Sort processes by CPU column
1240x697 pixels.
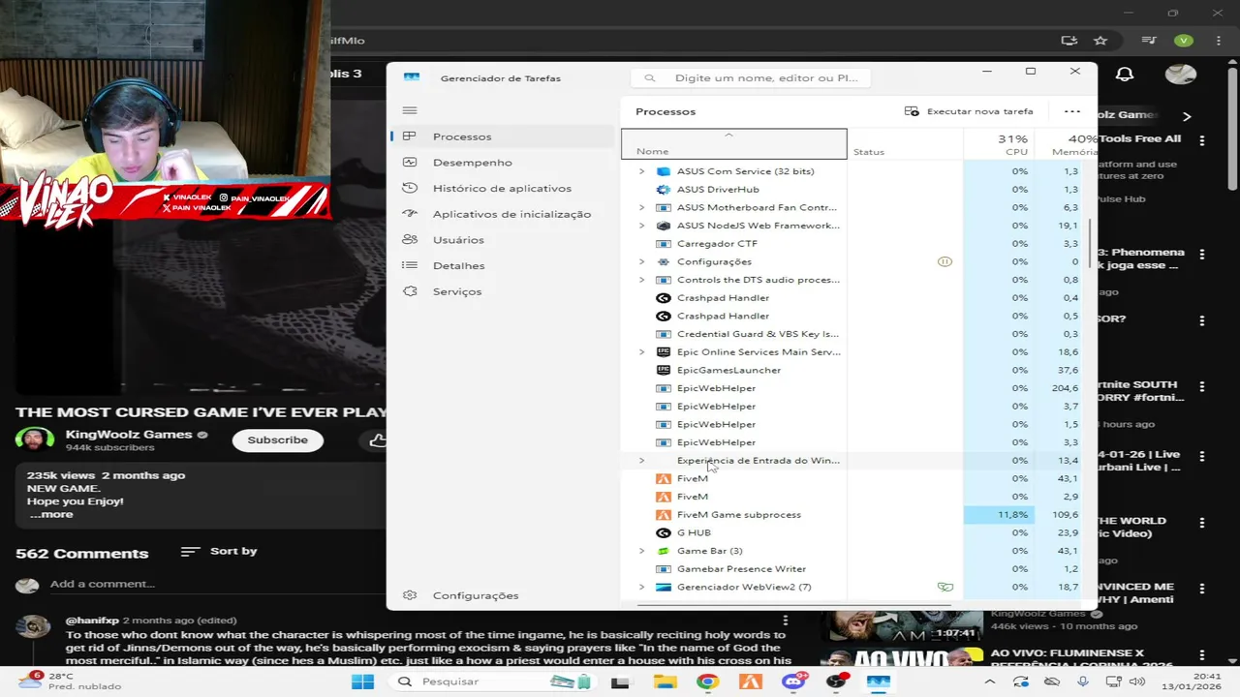coord(998,144)
